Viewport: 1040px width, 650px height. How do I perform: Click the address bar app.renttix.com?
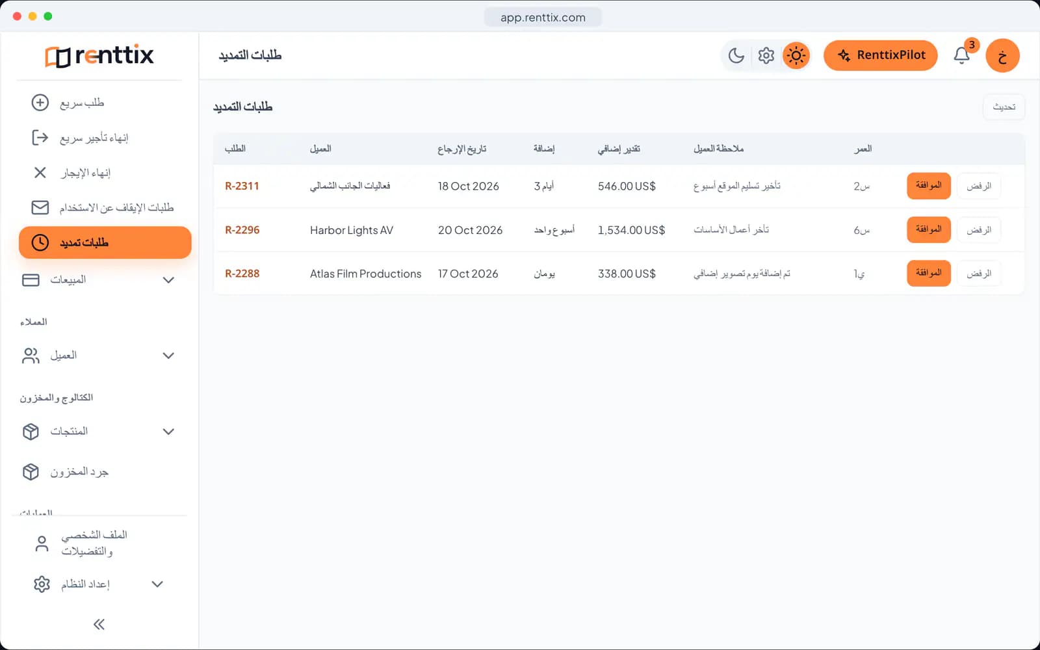543,18
